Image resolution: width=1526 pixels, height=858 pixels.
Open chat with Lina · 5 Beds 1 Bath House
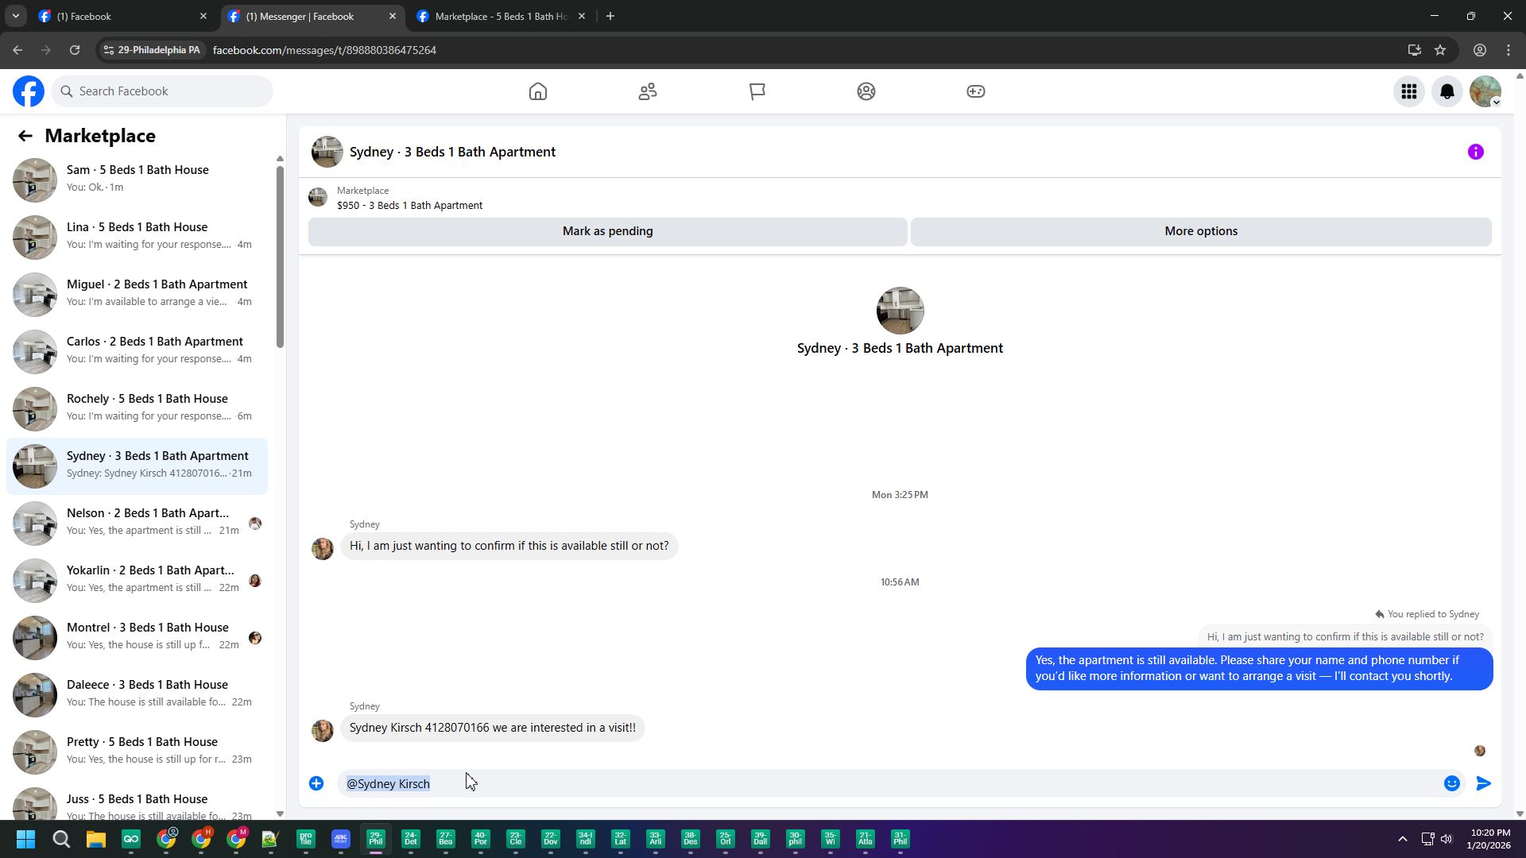coord(137,237)
